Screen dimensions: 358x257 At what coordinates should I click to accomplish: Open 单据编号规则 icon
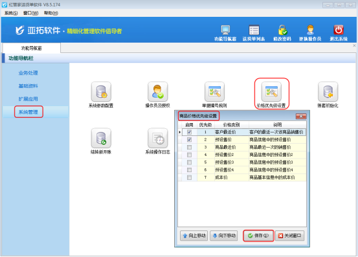click(x=215, y=92)
